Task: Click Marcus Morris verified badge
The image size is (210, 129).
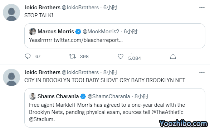Action: 78,32
